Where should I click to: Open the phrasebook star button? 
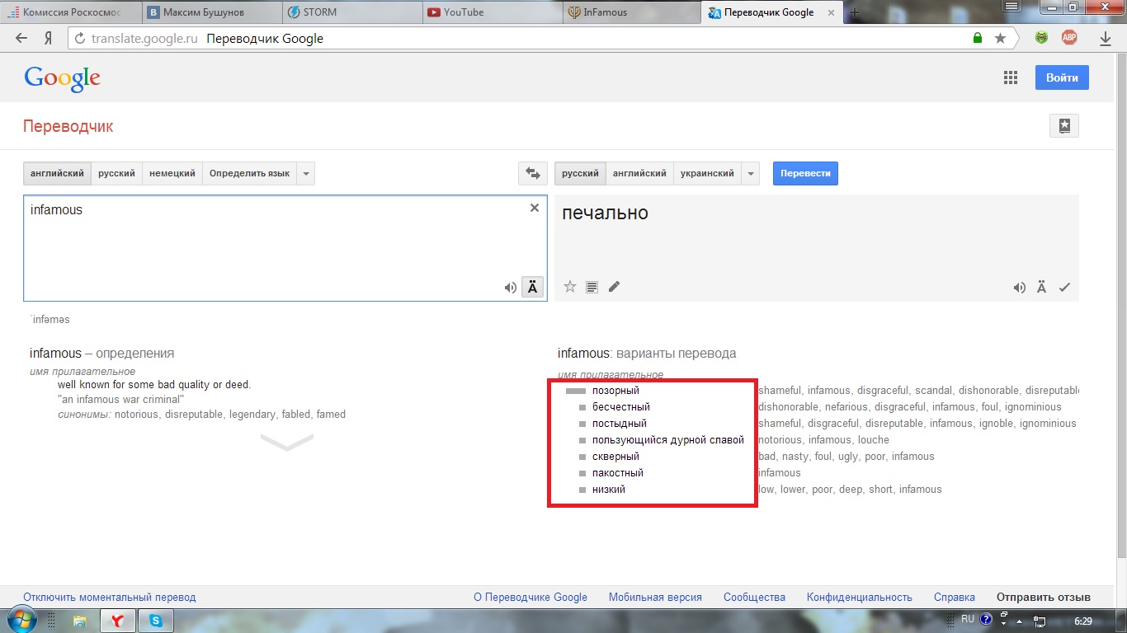pos(1064,126)
